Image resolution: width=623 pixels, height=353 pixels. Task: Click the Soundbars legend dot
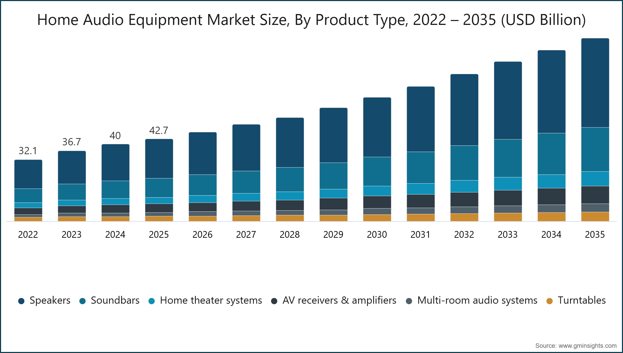[x=83, y=301]
